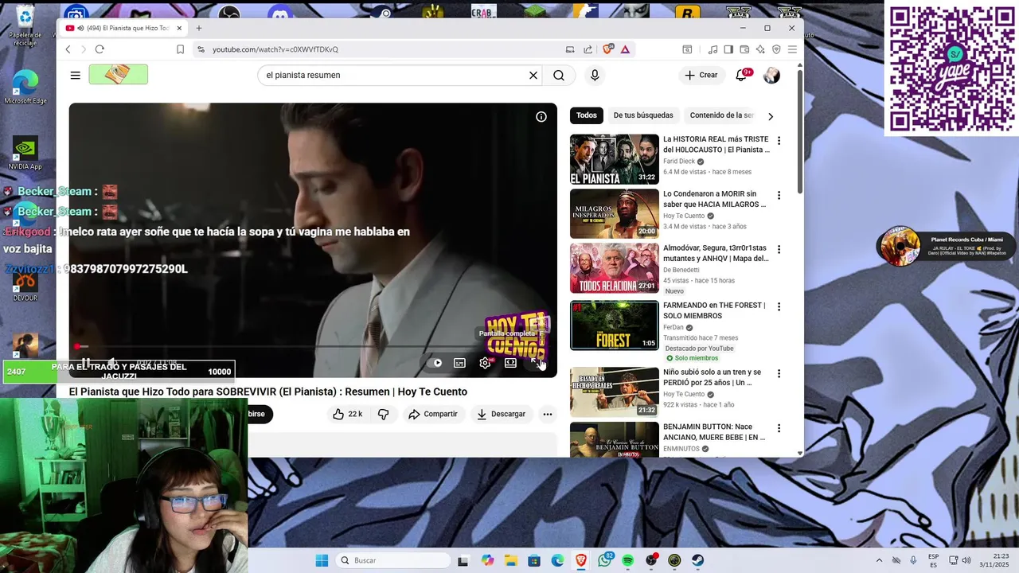Viewport: 1019px width, 573px height.
Task: Open Spotify from the taskbar
Action: [x=627, y=560]
